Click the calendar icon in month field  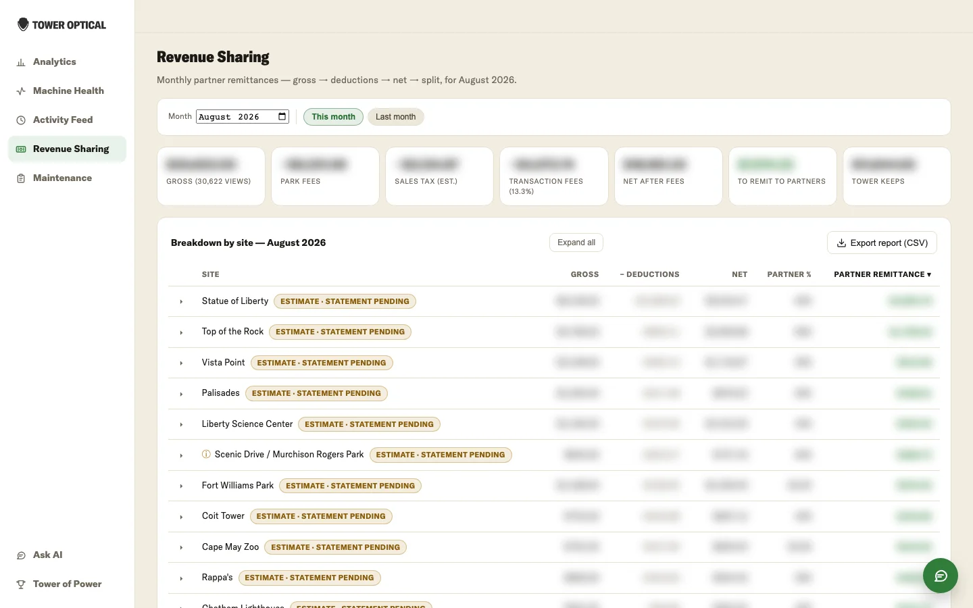tap(282, 116)
